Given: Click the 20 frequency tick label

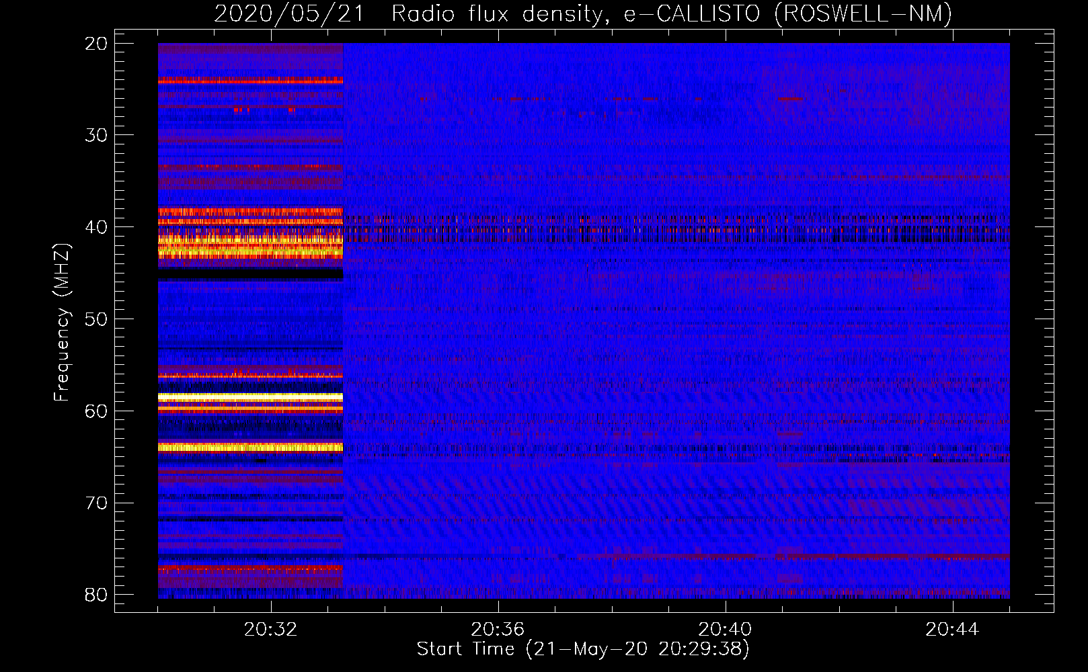Looking at the screenshot, I should (x=96, y=44).
